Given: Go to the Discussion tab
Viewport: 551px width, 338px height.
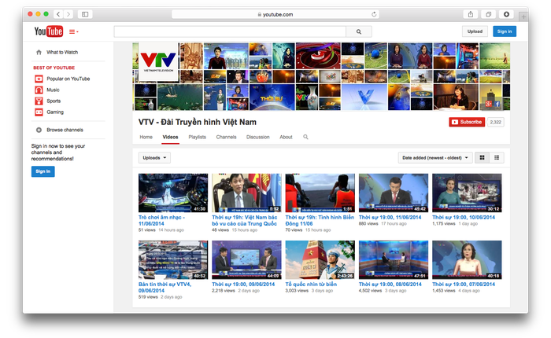Looking at the screenshot, I should [258, 137].
